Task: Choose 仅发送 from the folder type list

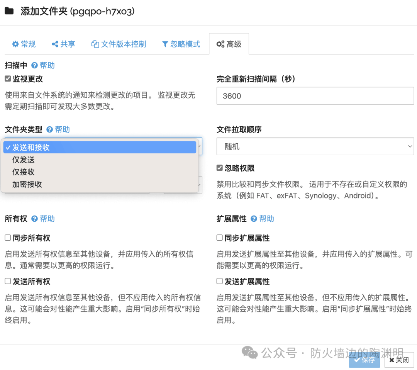Action: [23, 160]
